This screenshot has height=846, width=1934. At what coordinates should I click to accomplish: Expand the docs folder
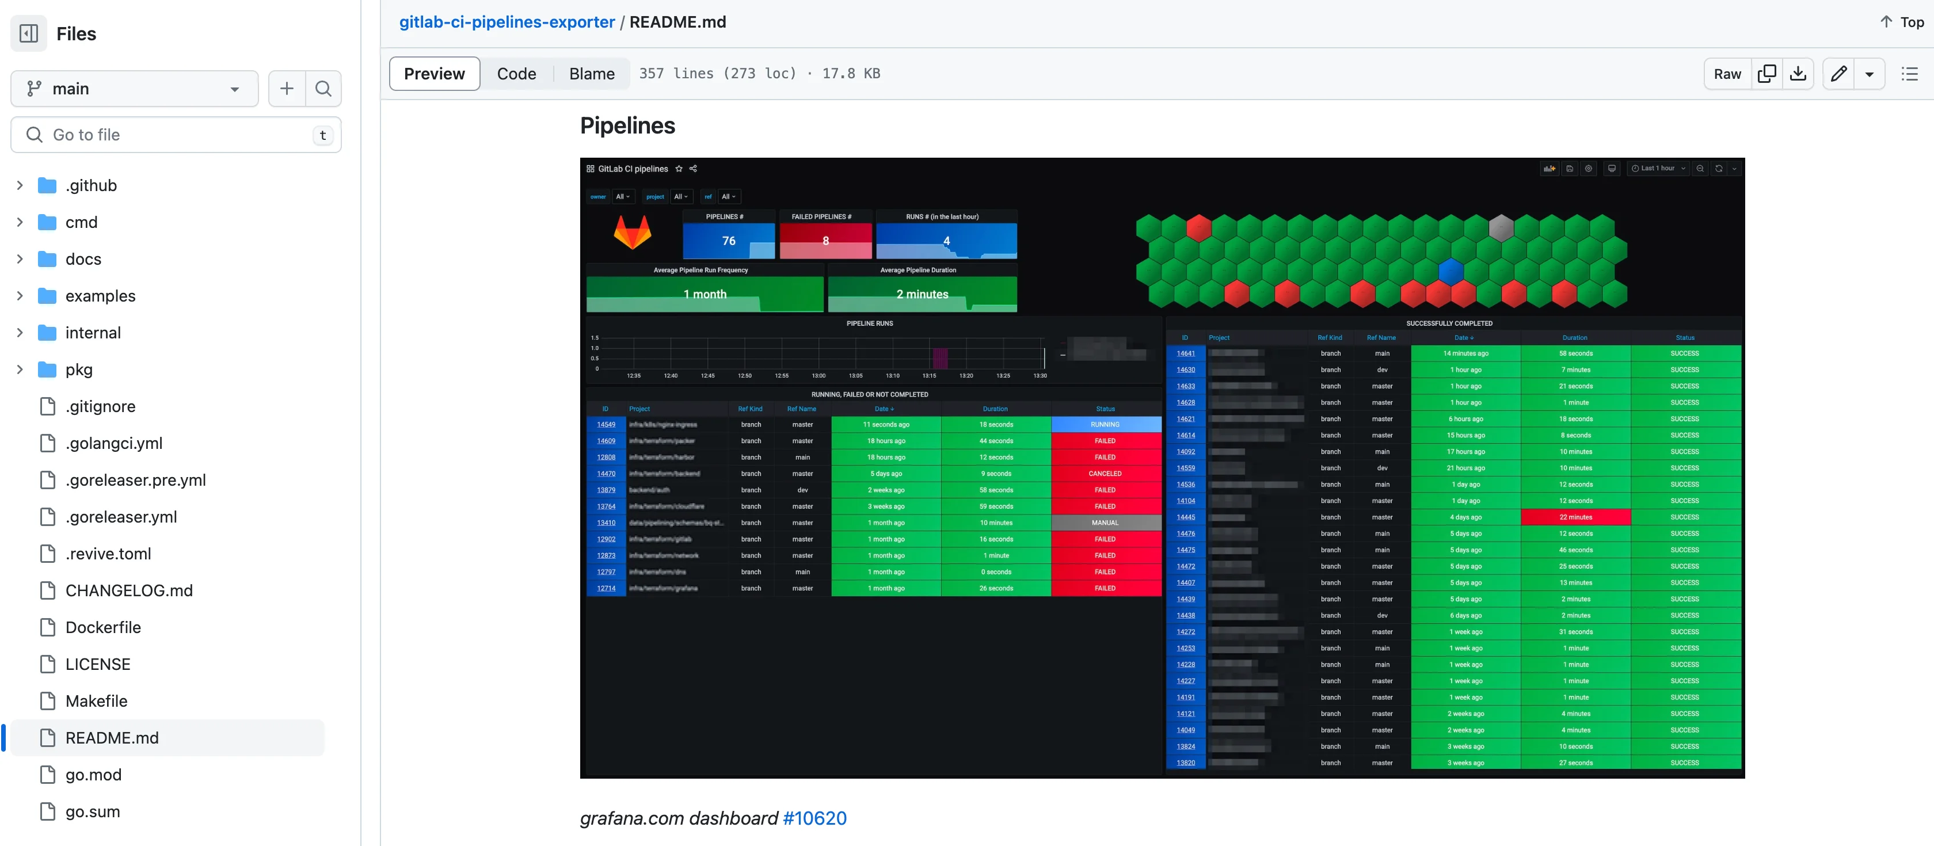click(x=20, y=259)
